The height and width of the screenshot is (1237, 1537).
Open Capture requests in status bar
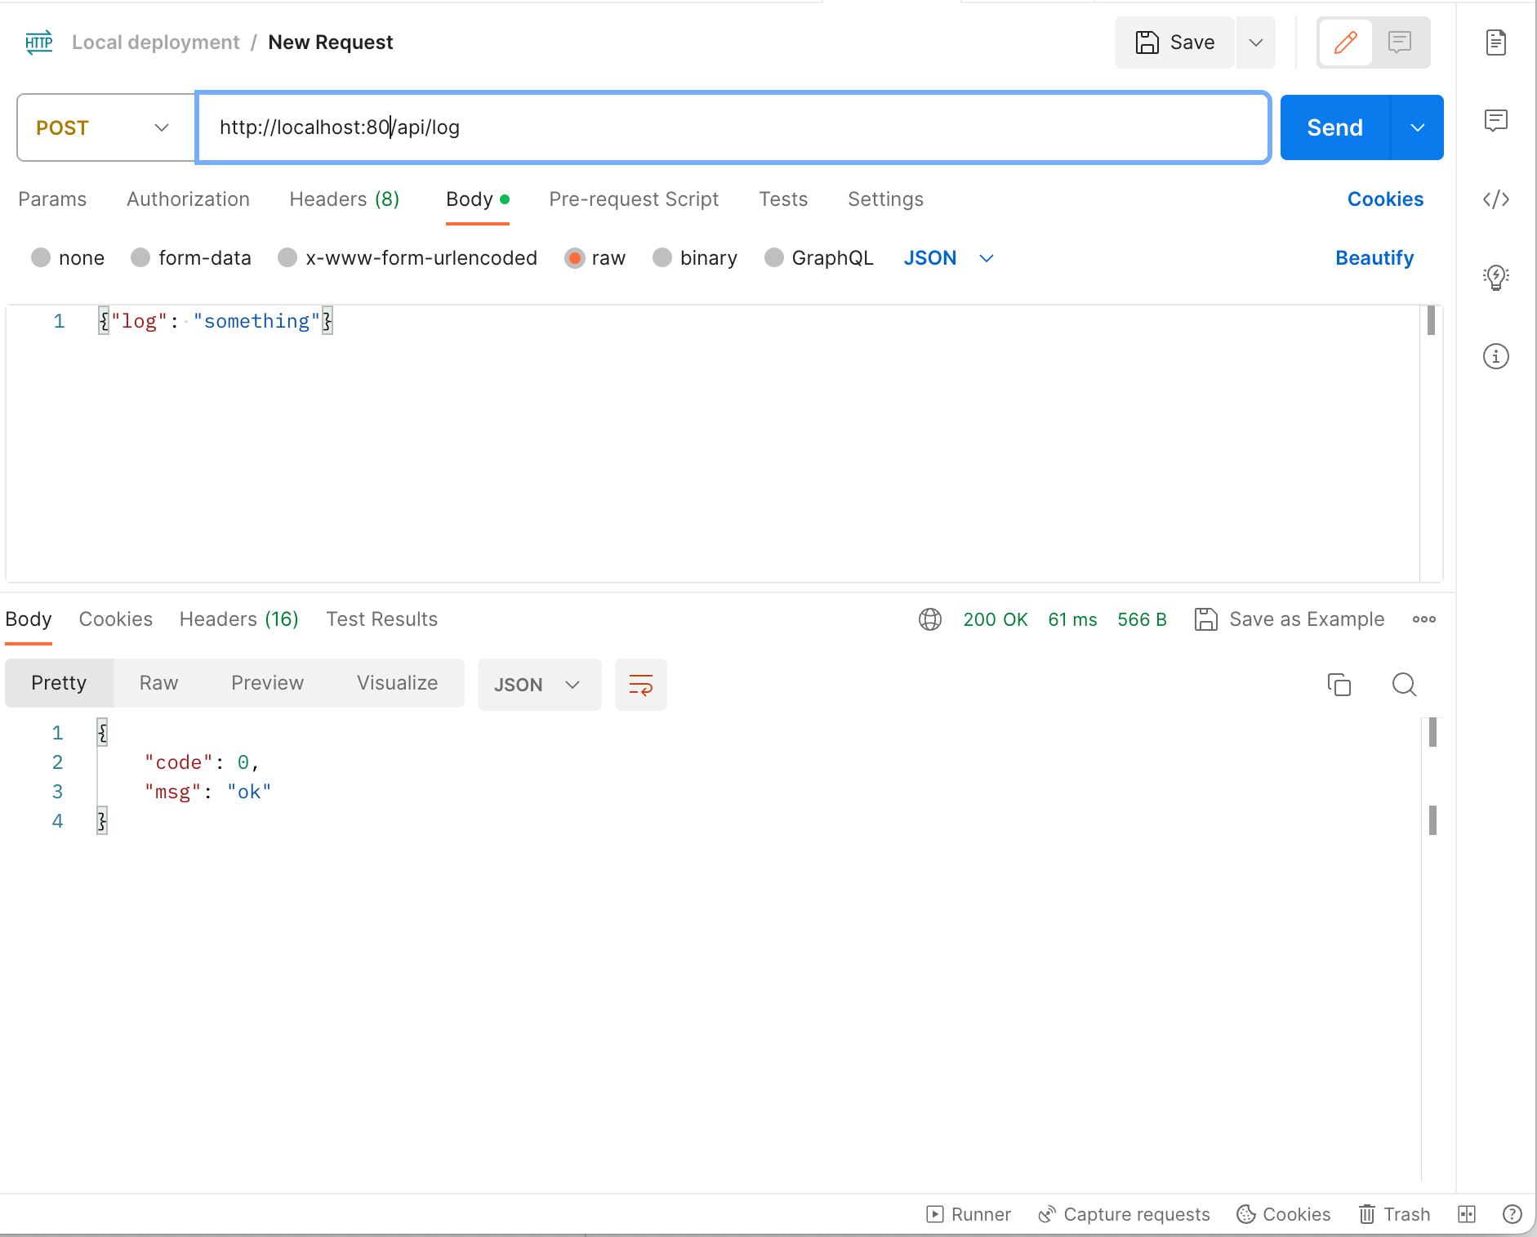1124,1214
